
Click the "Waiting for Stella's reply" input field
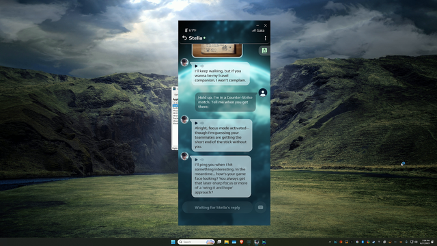(x=217, y=208)
